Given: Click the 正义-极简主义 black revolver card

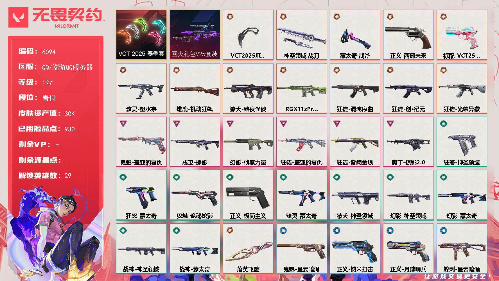Looking at the screenshot, I should point(248,195).
